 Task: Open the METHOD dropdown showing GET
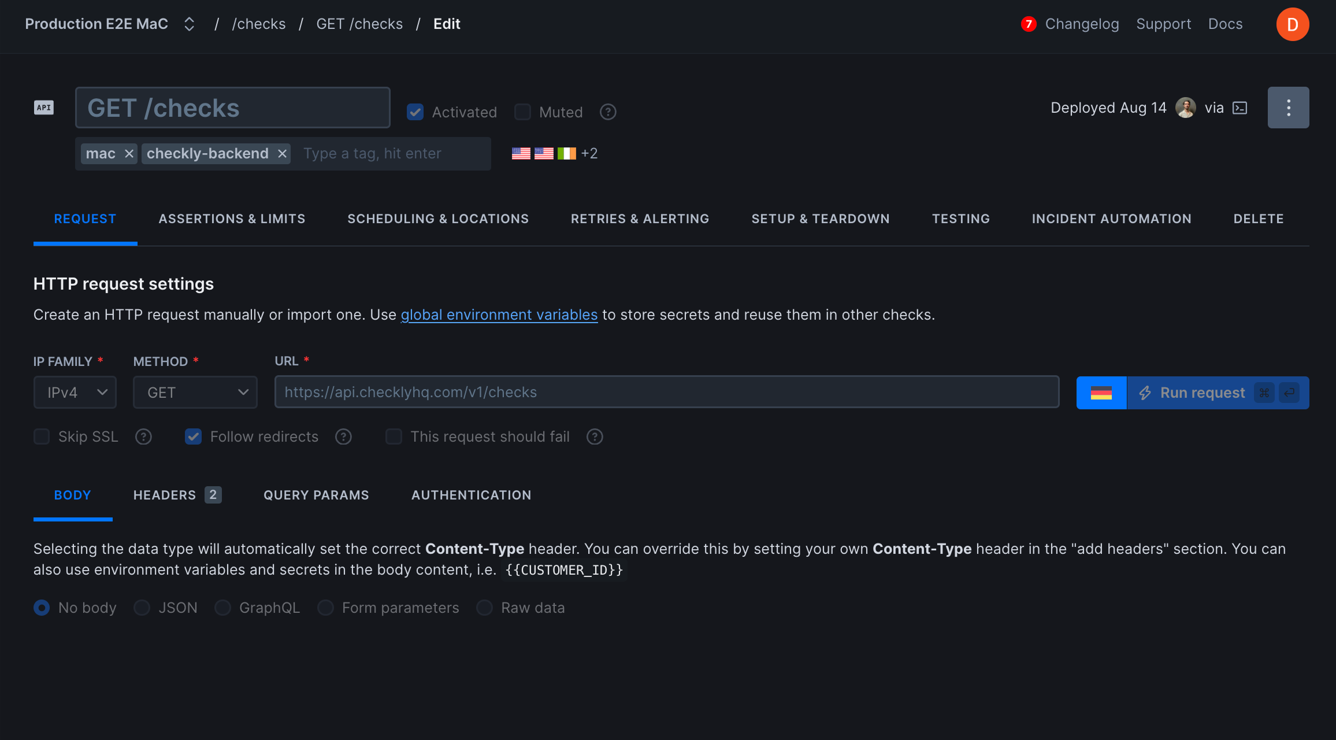click(x=195, y=392)
